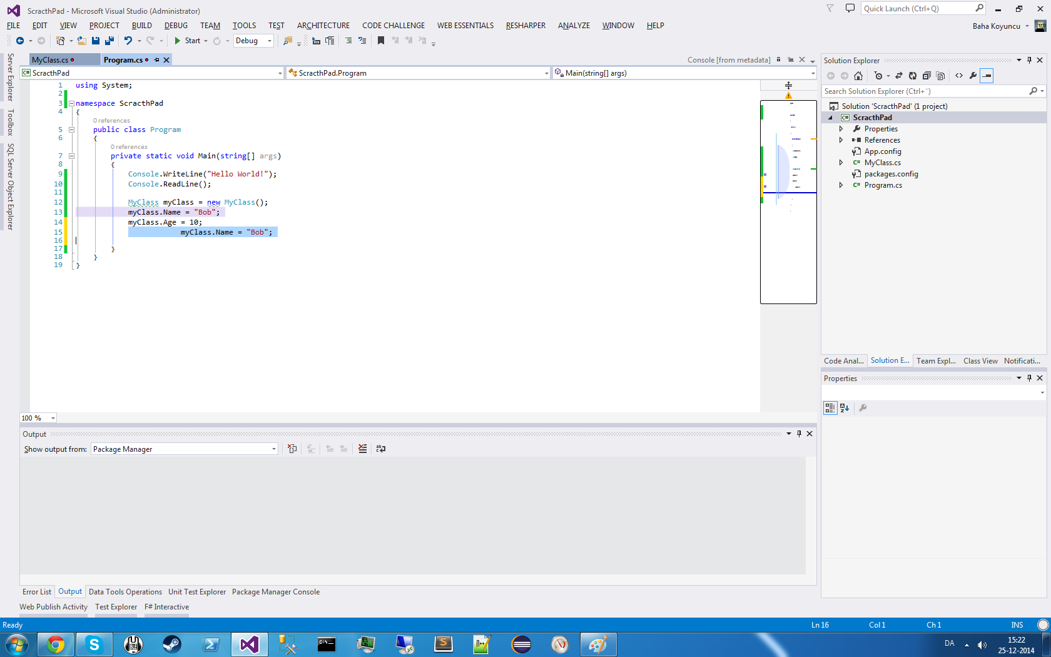Click the Find in Files toolbar icon
This screenshot has width=1051, height=657.
(x=288, y=41)
